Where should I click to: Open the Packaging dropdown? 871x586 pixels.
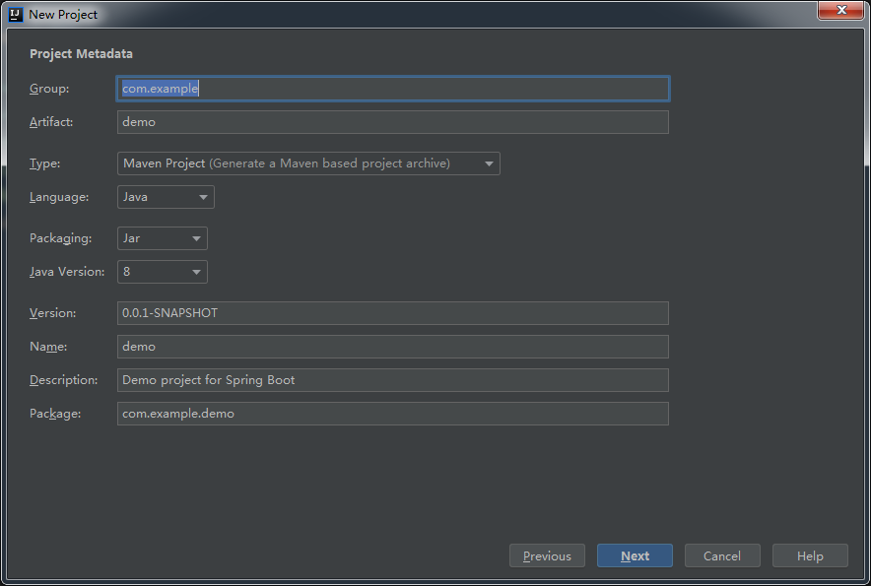[195, 237]
